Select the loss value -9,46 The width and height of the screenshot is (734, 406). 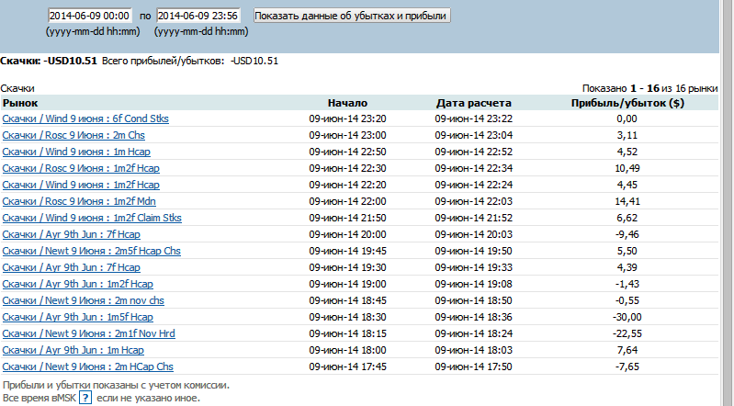tap(627, 234)
